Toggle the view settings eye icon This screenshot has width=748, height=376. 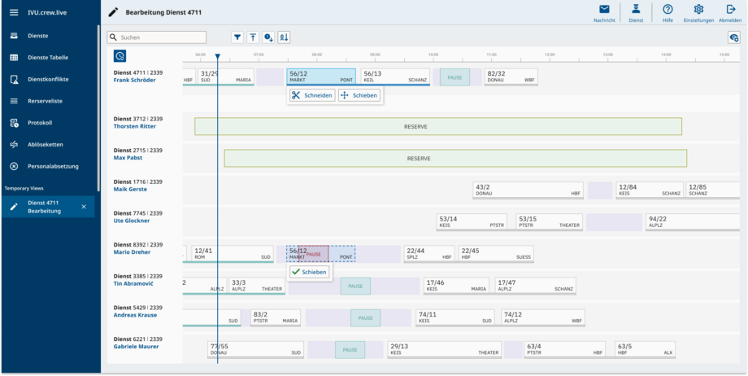[733, 37]
